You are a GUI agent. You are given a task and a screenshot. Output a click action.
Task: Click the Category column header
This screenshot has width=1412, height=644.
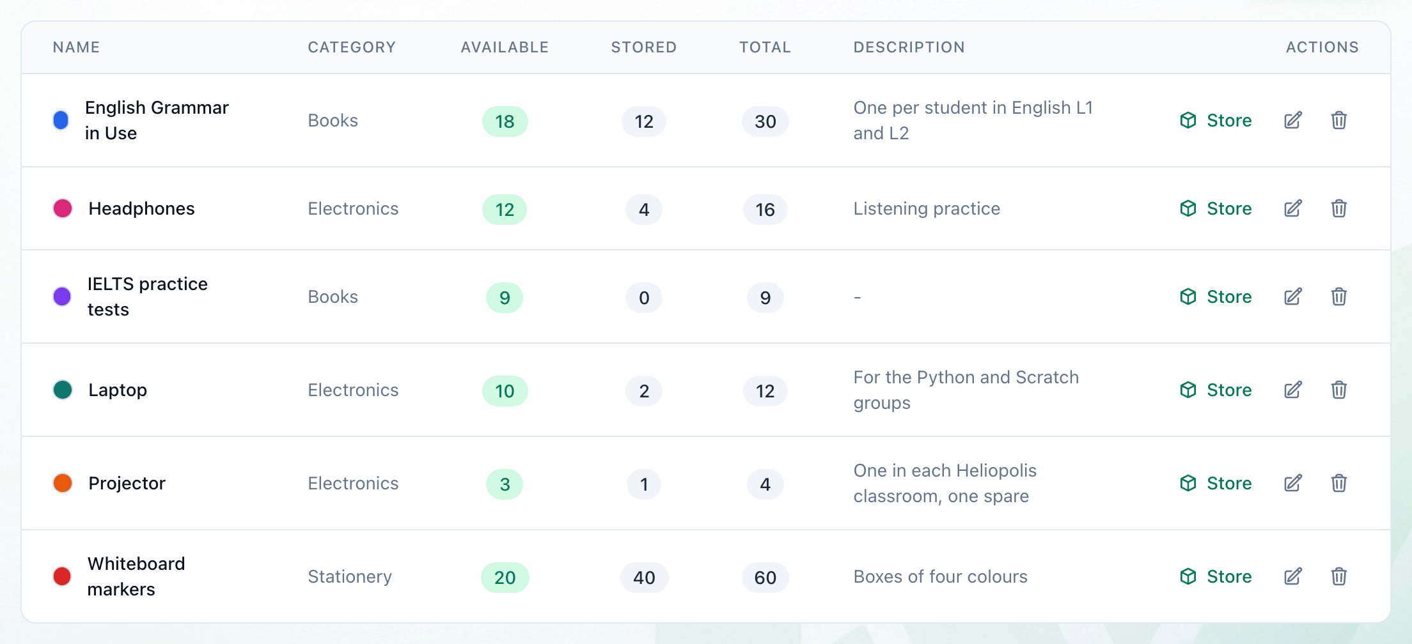click(x=352, y=47)
